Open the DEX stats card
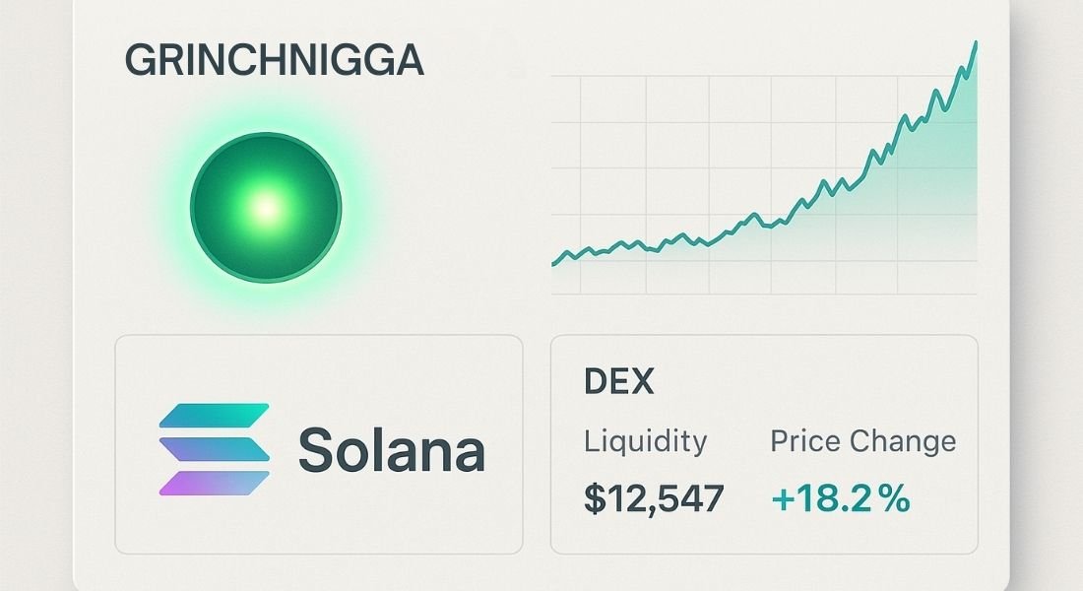1083x591 pixels. 764,444
